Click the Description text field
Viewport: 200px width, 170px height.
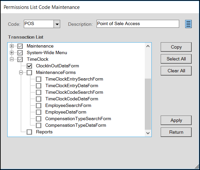(x=138, y=24)
